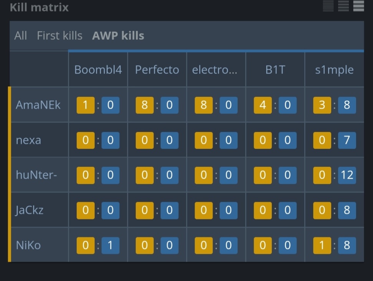Viewport: 373px width, 281px height.
Task: Click NiKo versus Boombl4 blue 1 badge
Action: 111,245
